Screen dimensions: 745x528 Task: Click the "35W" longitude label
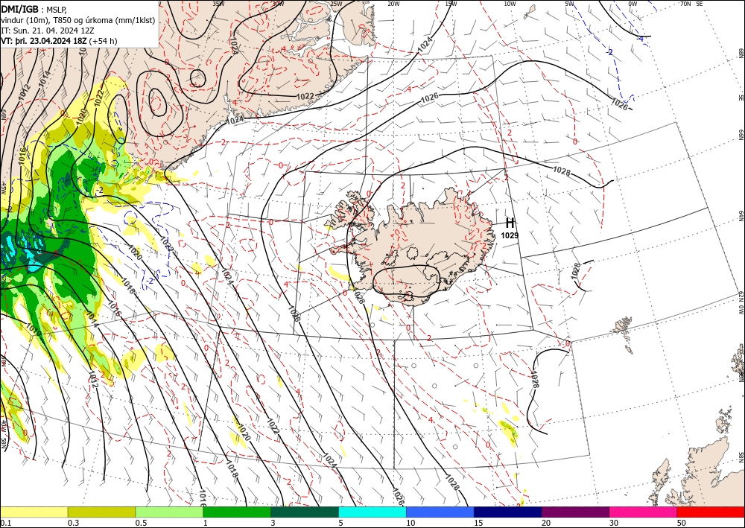pos(218,4)
